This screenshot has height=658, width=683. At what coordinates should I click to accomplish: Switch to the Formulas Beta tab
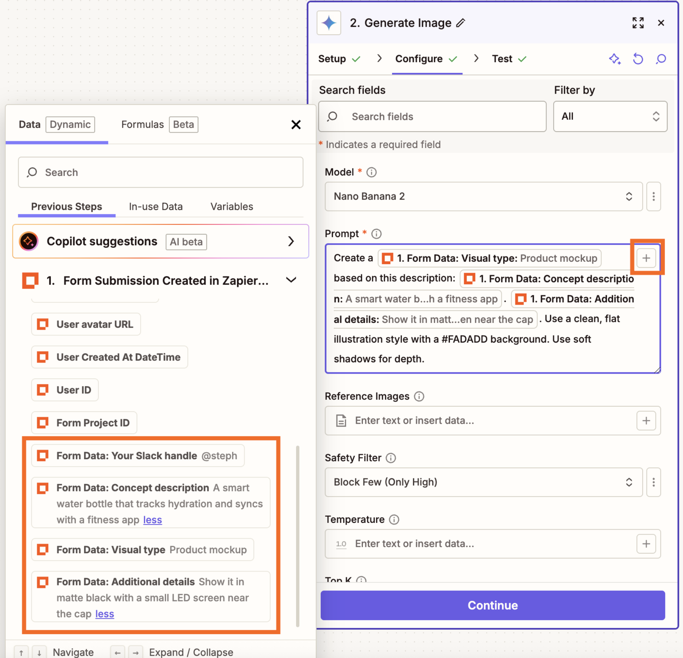click(142, 124)
